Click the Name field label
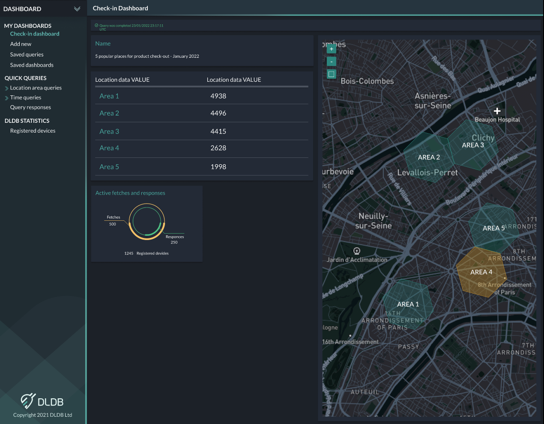Viewport: 544px width, 424px height. coord(103,44)
